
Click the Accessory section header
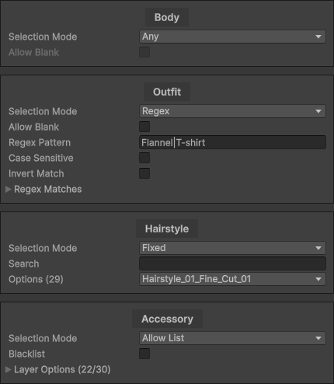[x=167, y=319]
